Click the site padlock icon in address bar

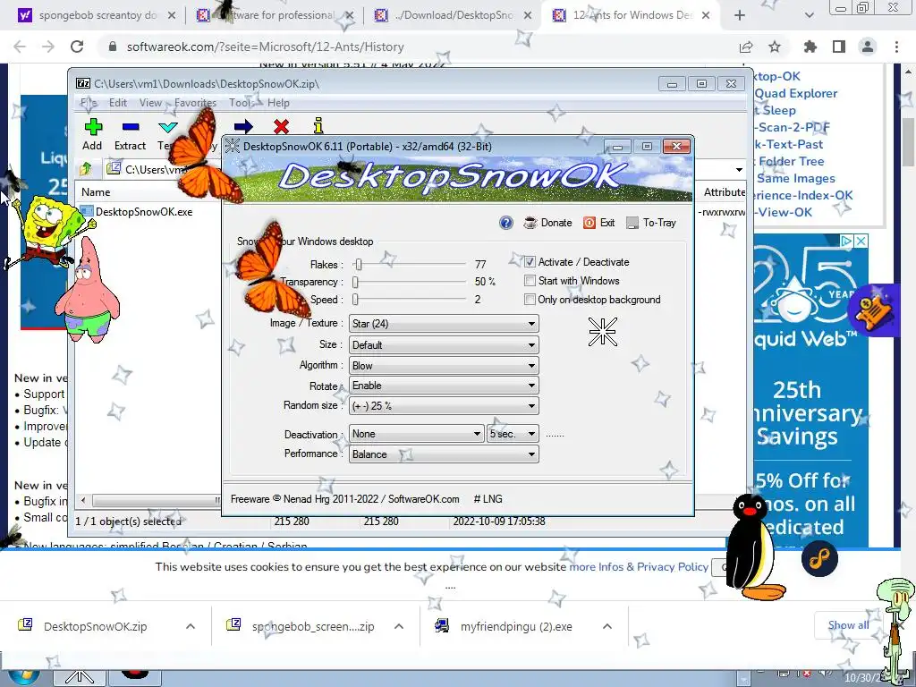click(x=113, y=47)
